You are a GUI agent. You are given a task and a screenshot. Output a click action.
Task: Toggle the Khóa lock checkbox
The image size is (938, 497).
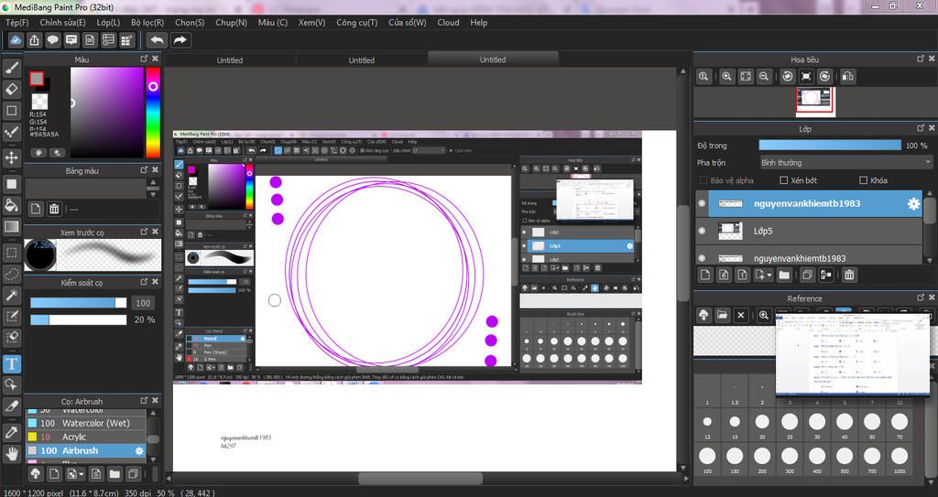pos(863,180)
